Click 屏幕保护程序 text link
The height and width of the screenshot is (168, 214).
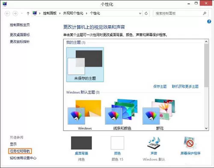[190, 153]
